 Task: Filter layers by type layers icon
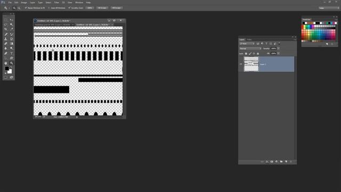[x=266, y=44]
